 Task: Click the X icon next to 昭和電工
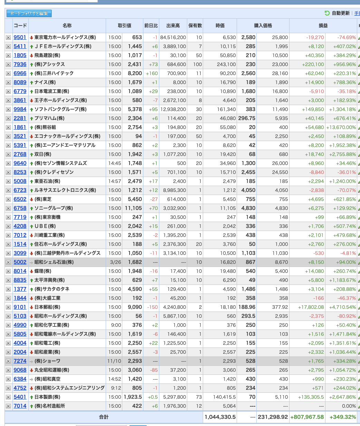[8, 343]
